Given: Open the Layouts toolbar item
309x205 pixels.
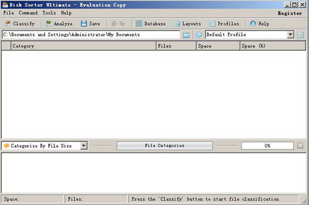Looking at the screenshot, I should click(188, 24).
